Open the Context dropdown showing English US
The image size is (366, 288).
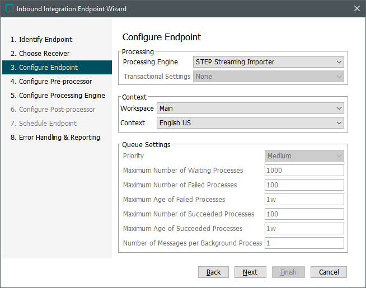click(250, 123)
